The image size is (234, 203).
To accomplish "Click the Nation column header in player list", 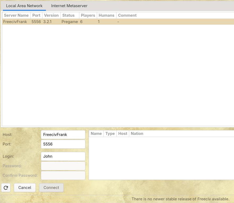I will (137, 134).
